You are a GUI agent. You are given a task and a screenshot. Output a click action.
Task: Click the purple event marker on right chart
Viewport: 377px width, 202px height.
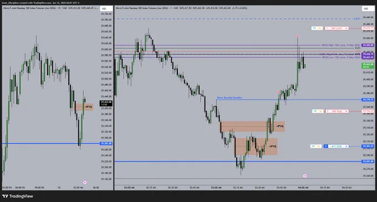pyautogui.click(x=304, y=176)
